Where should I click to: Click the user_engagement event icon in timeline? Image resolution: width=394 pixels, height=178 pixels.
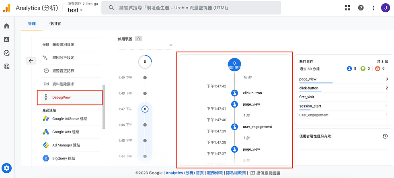click(234, 126)
